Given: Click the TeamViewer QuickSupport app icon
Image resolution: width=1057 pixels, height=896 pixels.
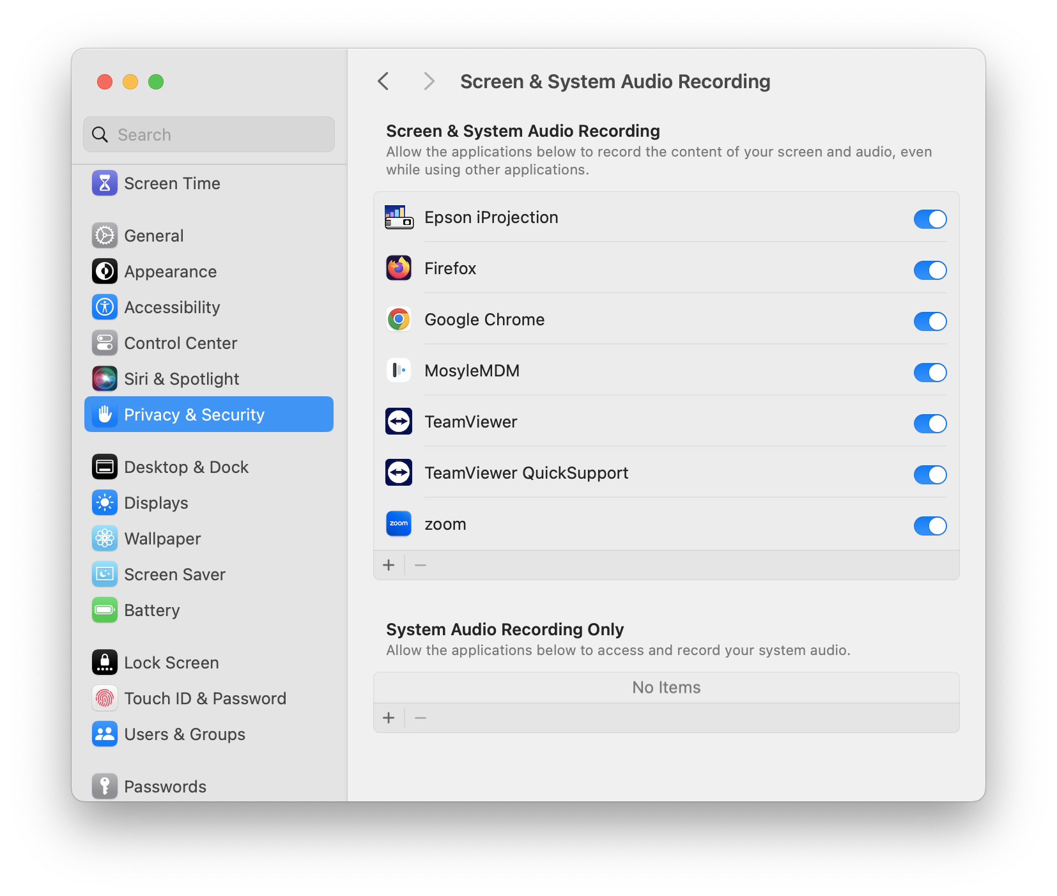Looking at the screenshot, I should (399, 473).
